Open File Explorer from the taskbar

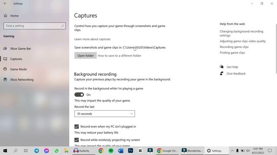[66, 151]
